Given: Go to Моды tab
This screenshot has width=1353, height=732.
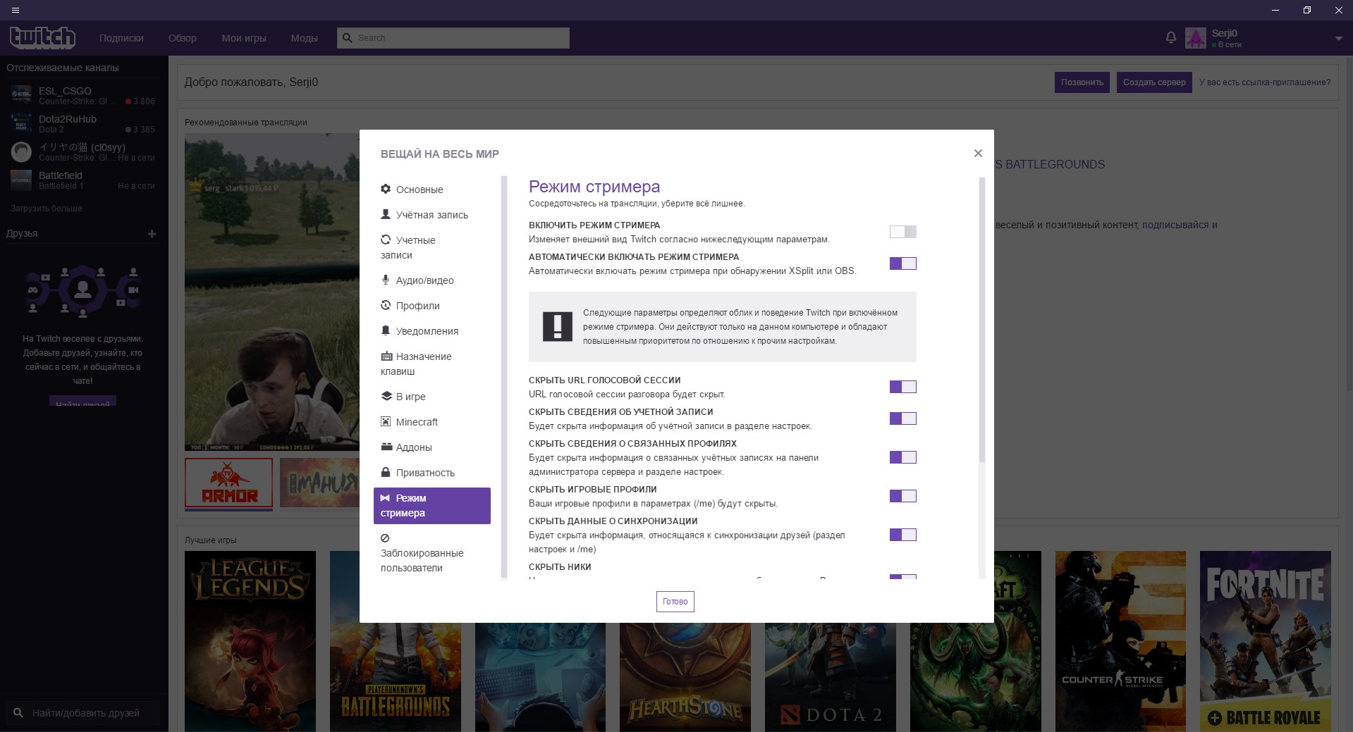Looking at the screenshot, I should pyautogui.click(x=304, y=38).
